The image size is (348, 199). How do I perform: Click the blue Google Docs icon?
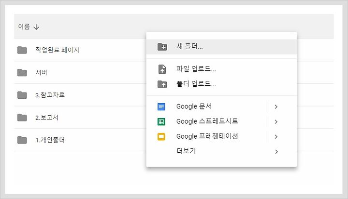coord(161,106)
